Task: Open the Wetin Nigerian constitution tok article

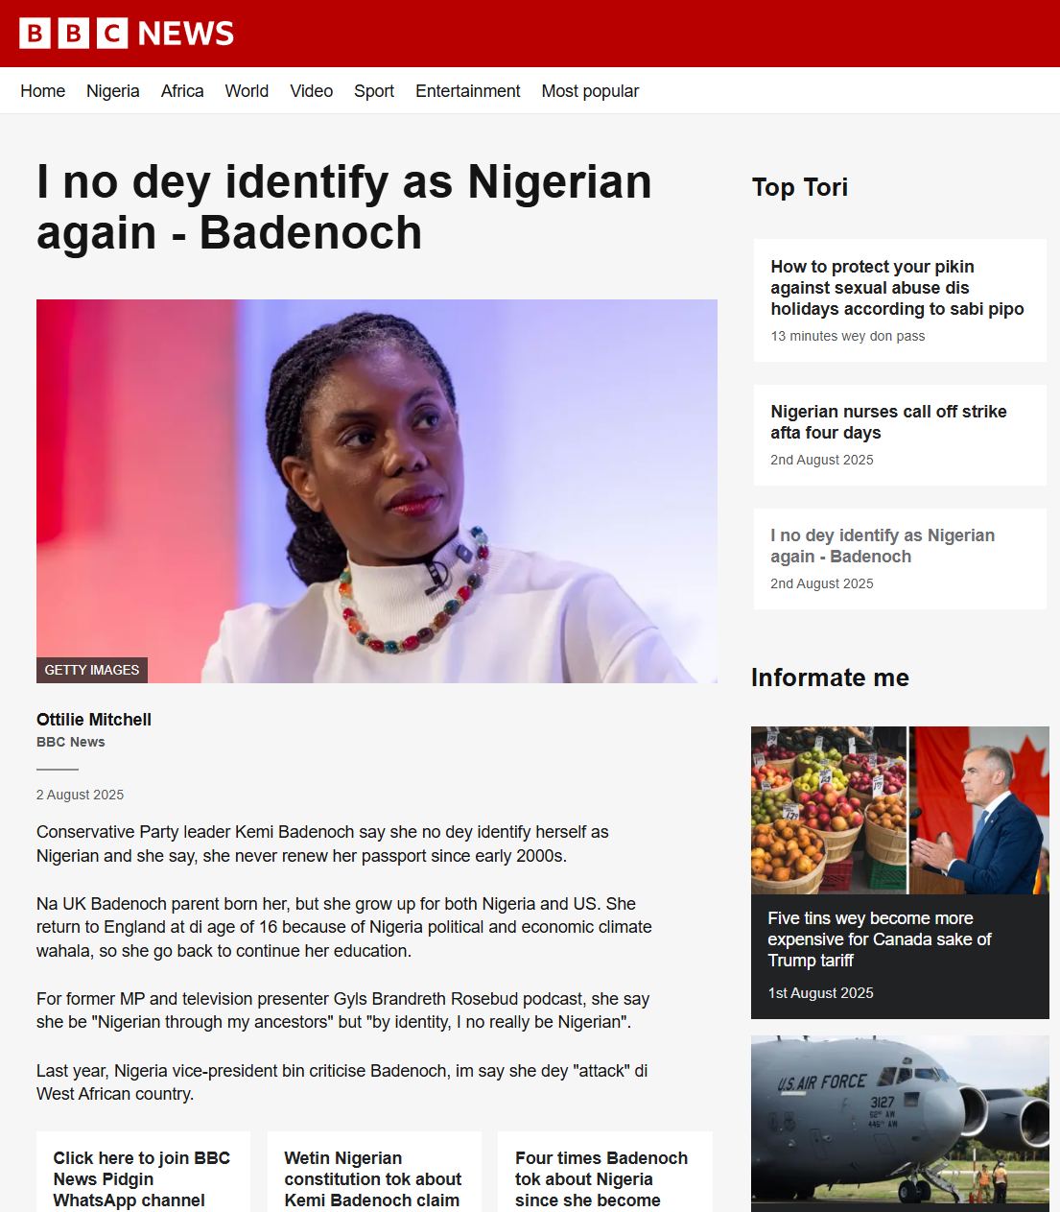Action: click(373, 1179)
